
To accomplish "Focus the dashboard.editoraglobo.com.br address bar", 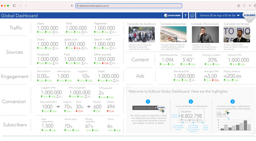I will (x=129, y=6).
